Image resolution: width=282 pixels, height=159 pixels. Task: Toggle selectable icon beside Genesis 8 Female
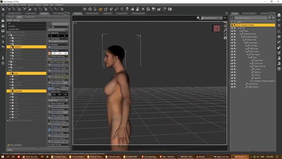[235, 25]
